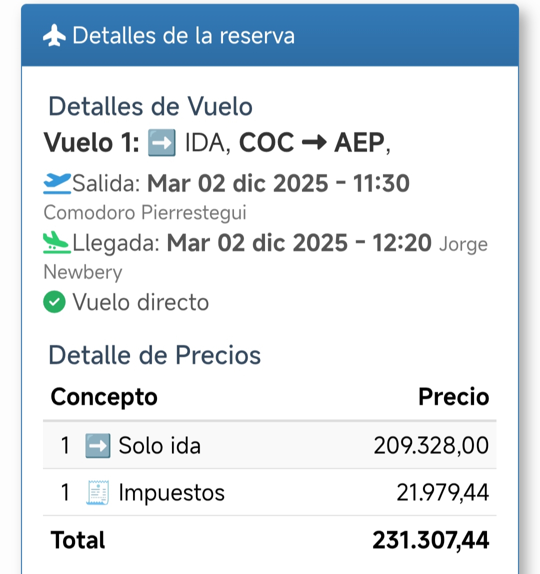The width and height of the screenshot is (540, 574).
Task: Click the black arrow between COC and AEP
Action: (314, 143)
